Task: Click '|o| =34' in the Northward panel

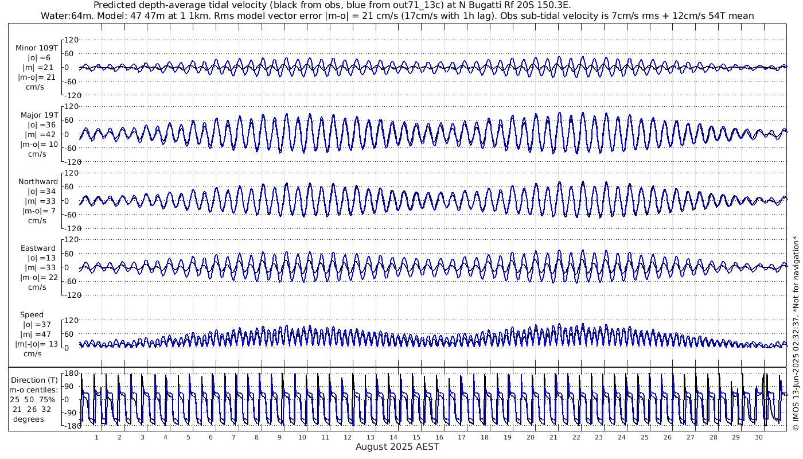Action: [x=39, y=191]
